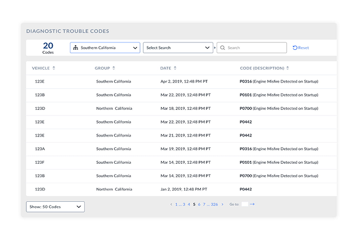Navigate to page 6
Image resolution: width=359 pixels, height=239 pixels.
(199, 204)
